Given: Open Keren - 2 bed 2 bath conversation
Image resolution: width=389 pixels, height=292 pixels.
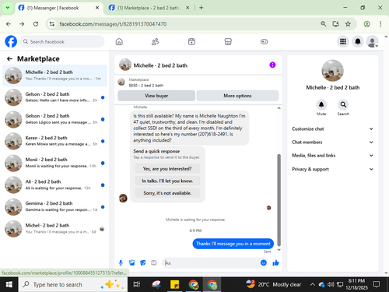Looking at the screenshot, I should tap(54, 141).
